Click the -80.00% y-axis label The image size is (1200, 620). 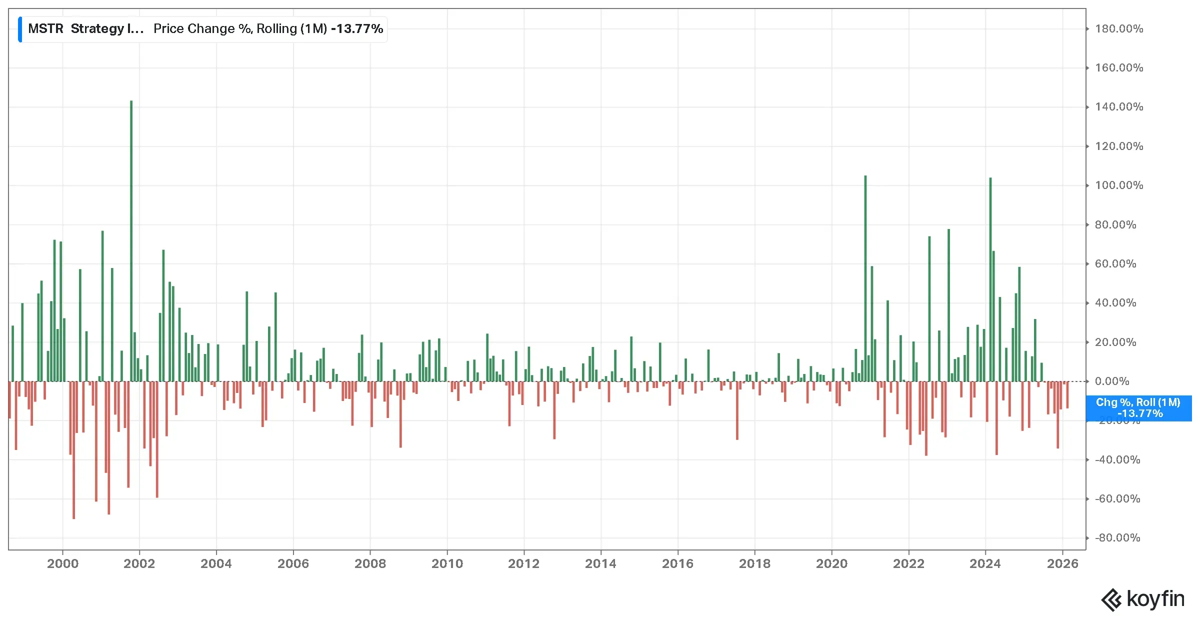1117,538
